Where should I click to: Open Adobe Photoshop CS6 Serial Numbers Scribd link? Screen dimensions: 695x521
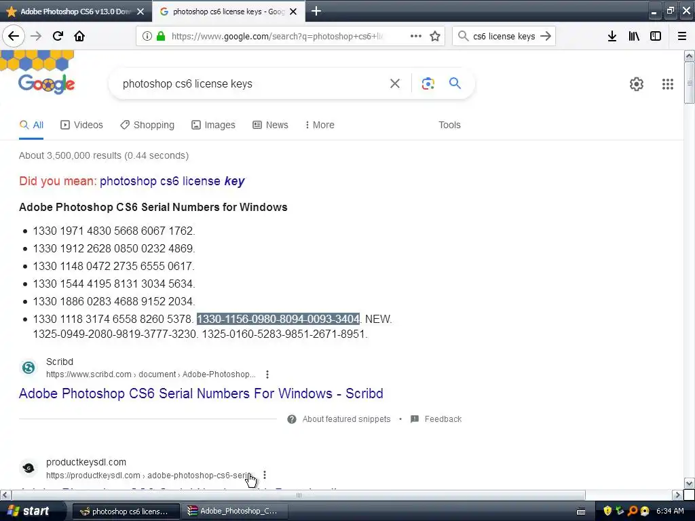[x=201, y=393]
